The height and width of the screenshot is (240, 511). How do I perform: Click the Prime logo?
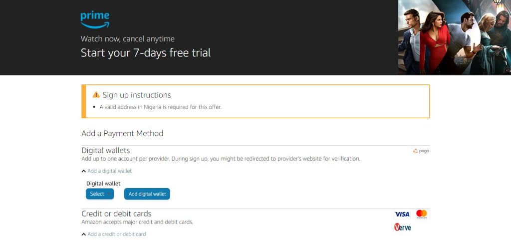[95, 20]
